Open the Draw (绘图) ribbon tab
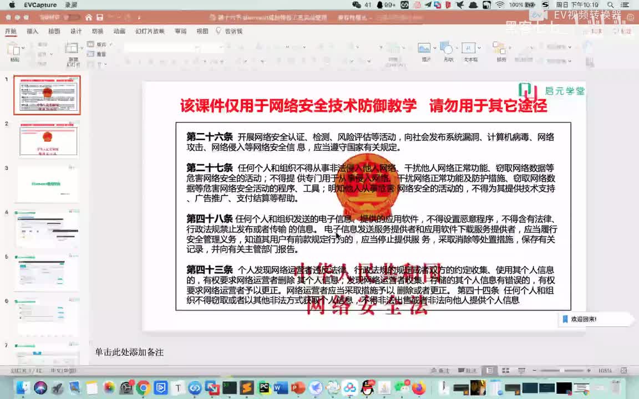The image size is (639, 399). click(x=54, y=32)
